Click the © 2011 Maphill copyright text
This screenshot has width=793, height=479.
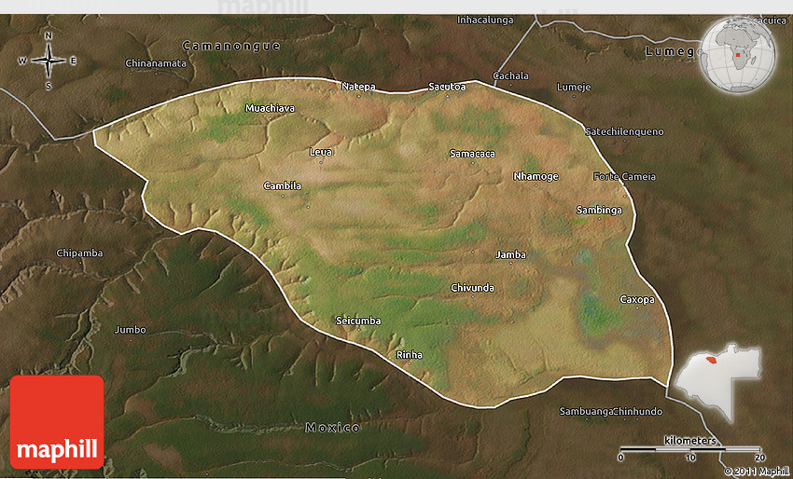point(756,472)
